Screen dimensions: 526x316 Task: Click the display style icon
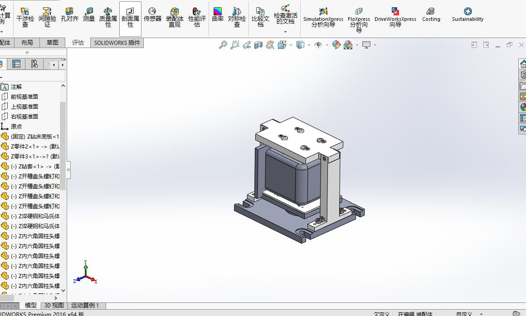[300, 44]
